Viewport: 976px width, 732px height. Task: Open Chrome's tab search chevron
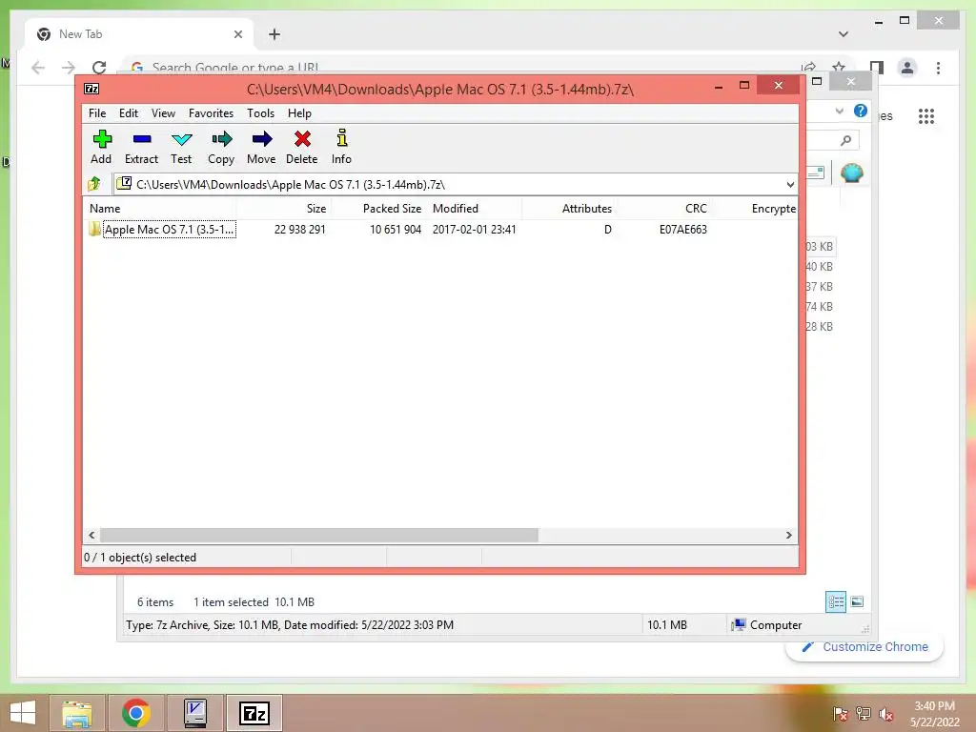pos(844,34)
